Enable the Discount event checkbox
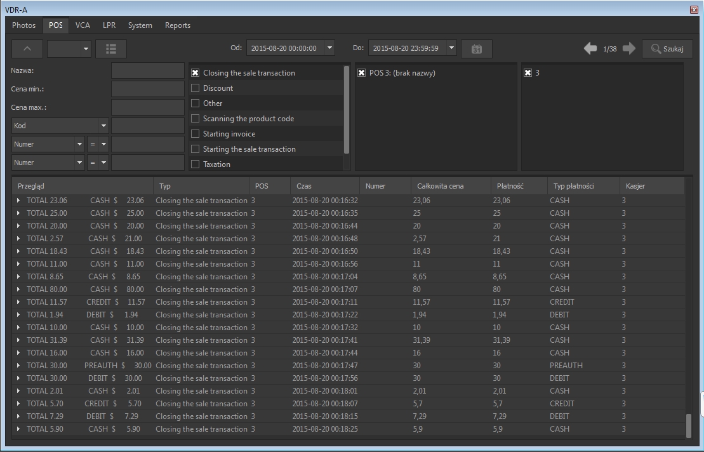Image resolution: width=704 pixels, height=452 pixels. click(x=196, y=88)
